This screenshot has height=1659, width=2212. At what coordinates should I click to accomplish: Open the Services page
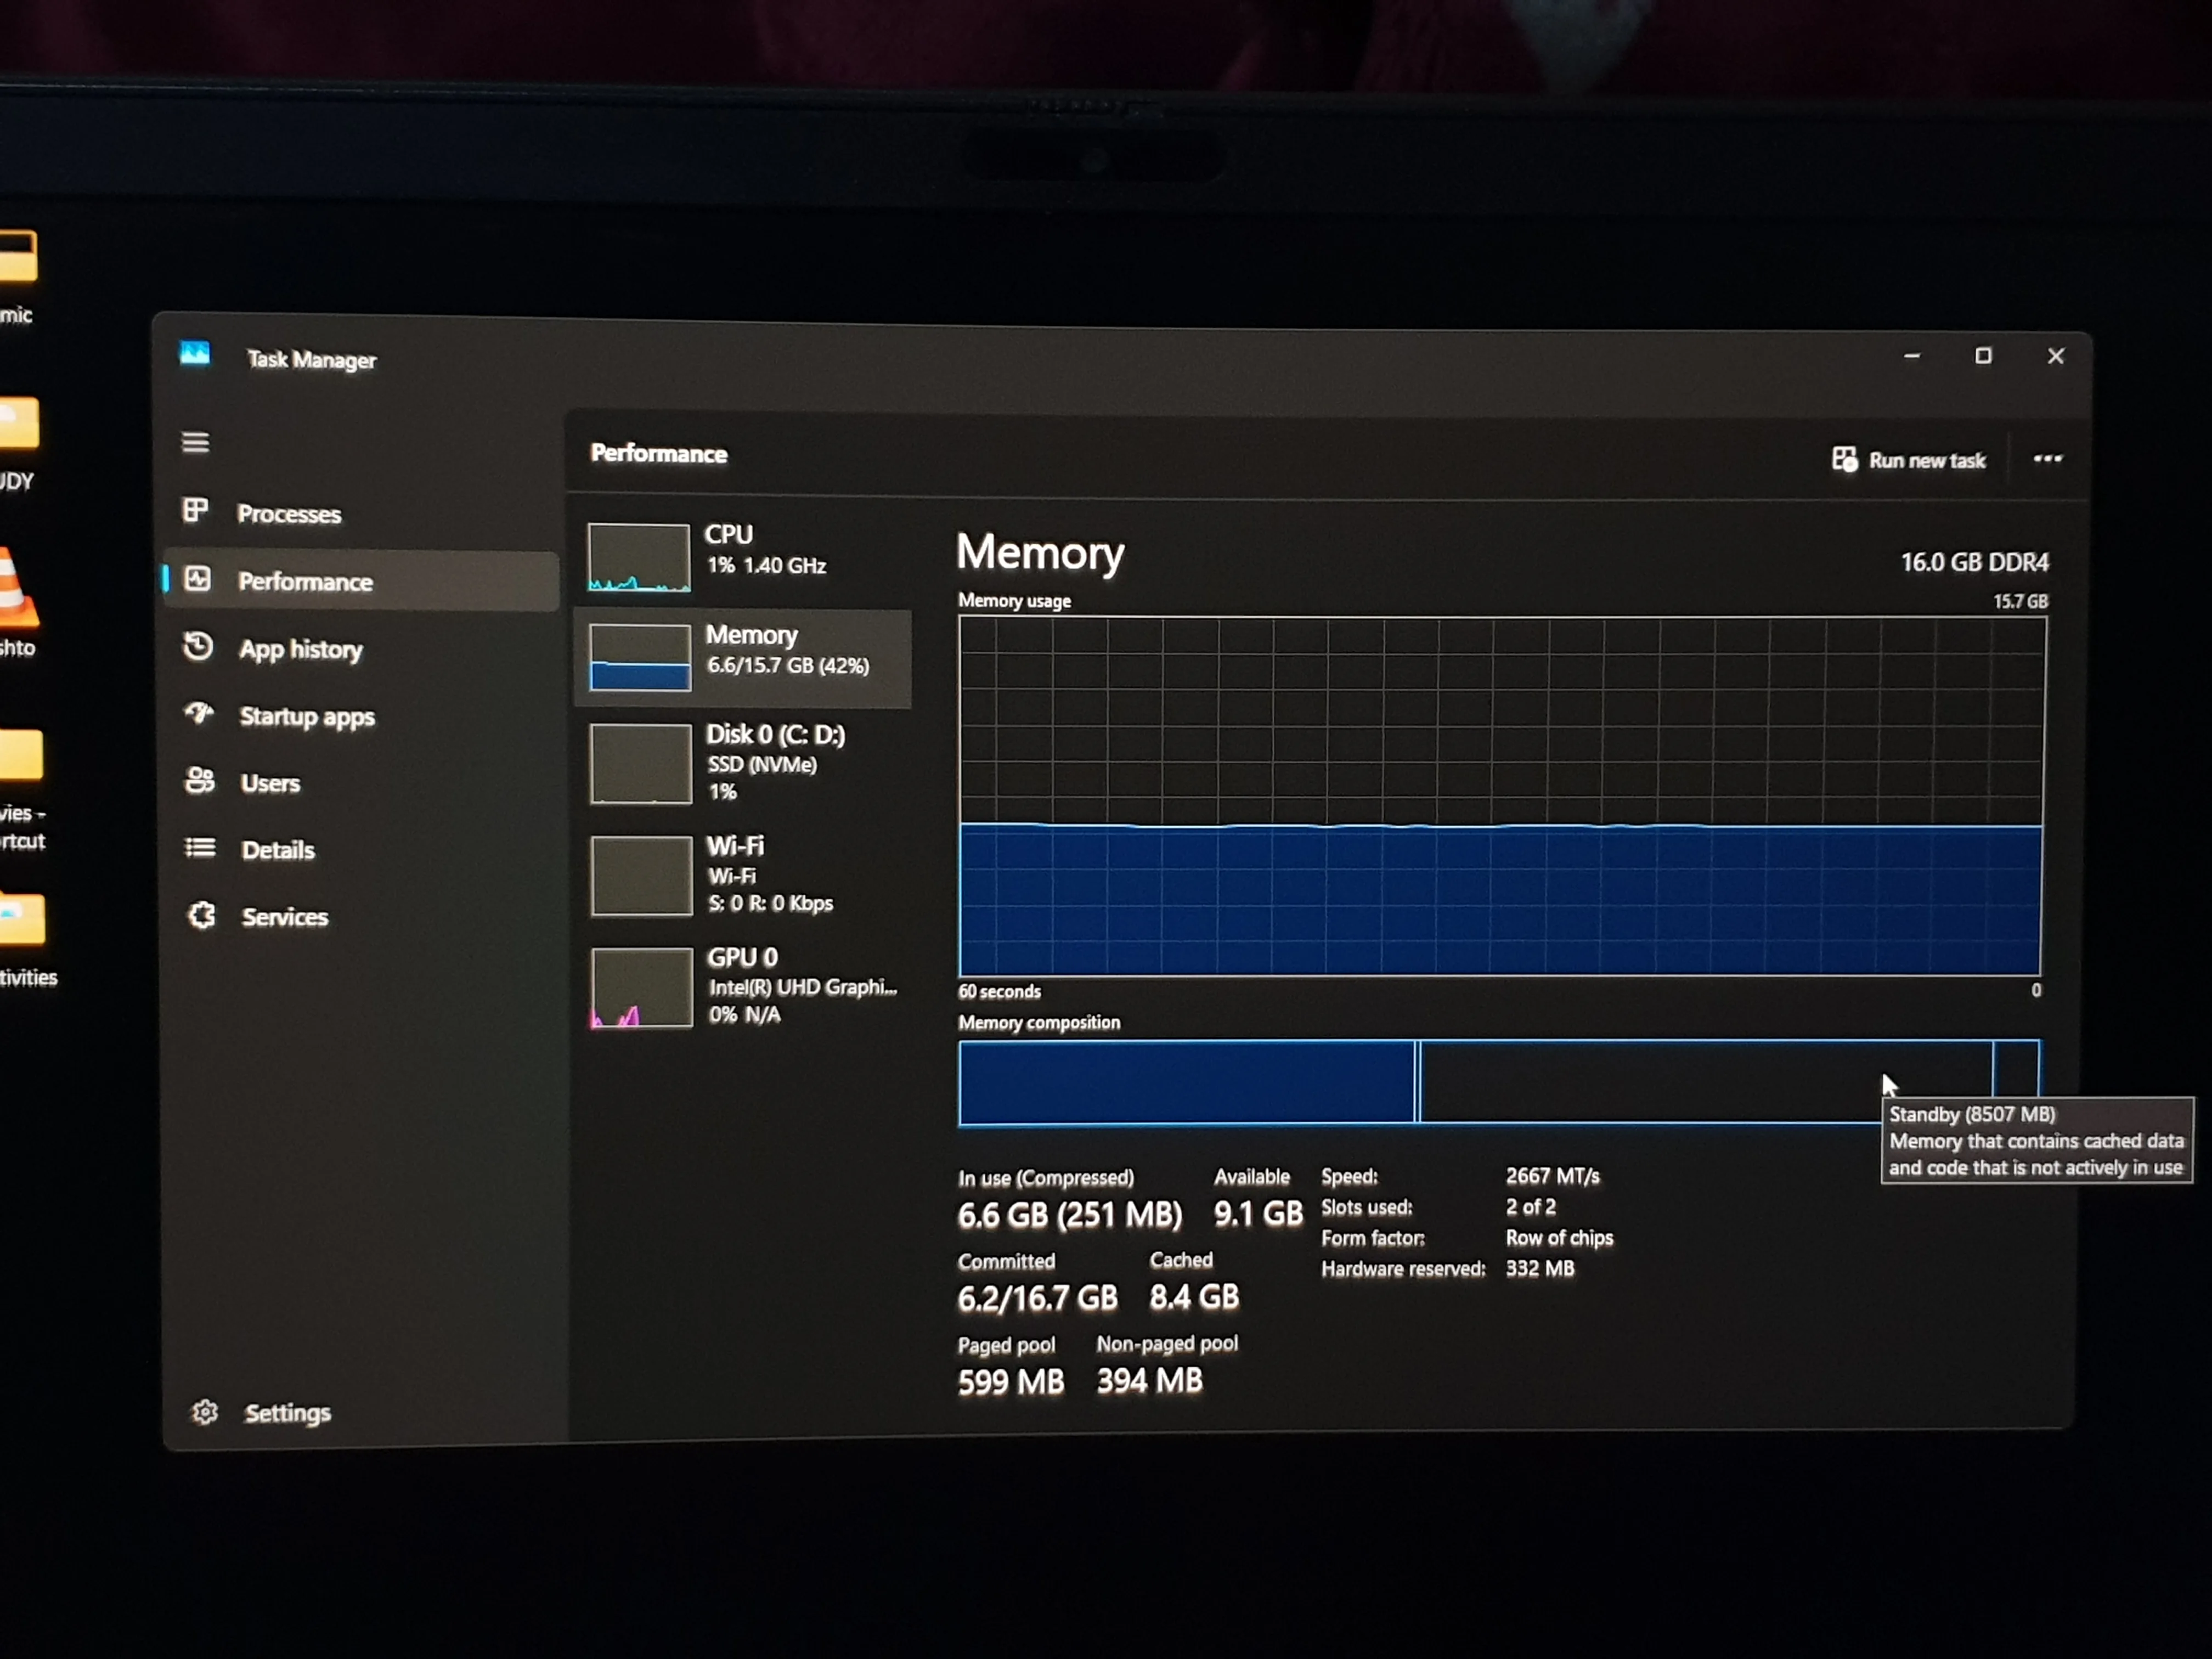tap(284, 916)
